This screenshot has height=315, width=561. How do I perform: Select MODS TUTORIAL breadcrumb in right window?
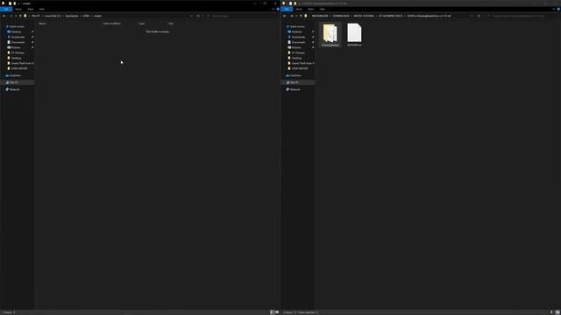365,16
